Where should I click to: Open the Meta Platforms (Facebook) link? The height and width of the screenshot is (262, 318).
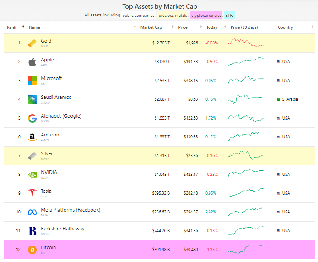(70, 210)
